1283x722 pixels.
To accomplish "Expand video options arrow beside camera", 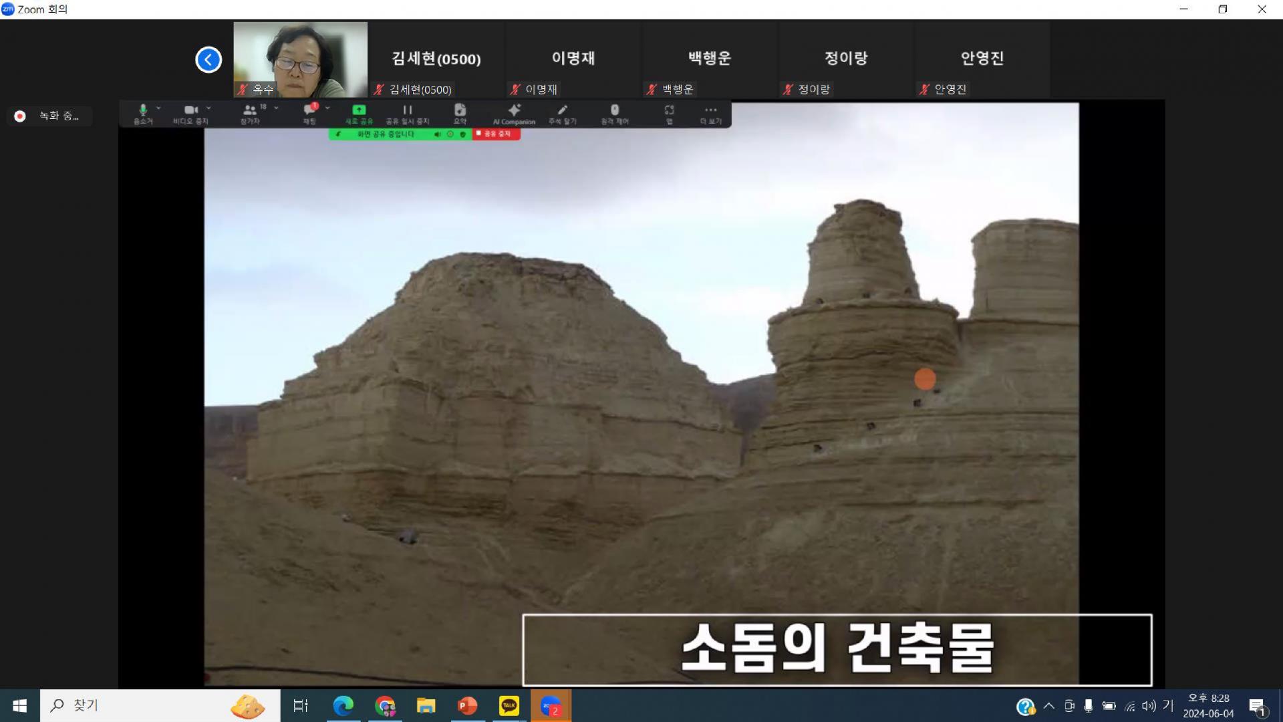I will click(208, 108).
